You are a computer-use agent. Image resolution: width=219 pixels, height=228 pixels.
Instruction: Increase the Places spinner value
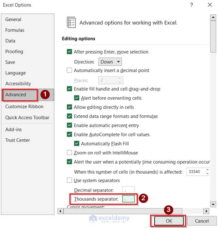tap(120, 79)
